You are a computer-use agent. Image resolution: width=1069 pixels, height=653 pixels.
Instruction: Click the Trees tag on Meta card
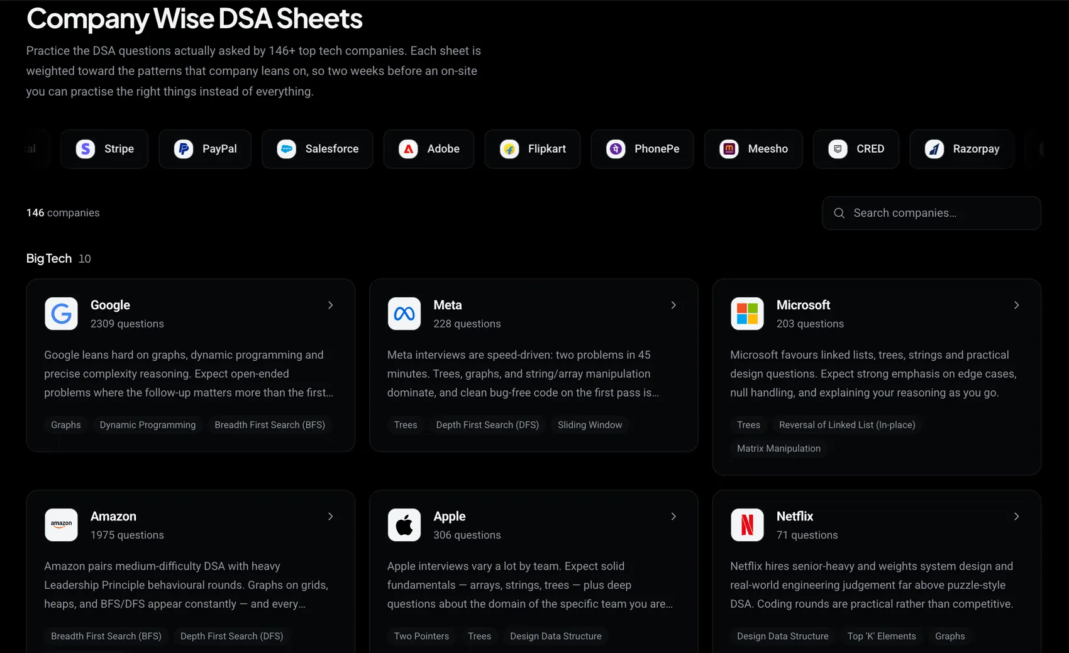[x=406, y=425]
